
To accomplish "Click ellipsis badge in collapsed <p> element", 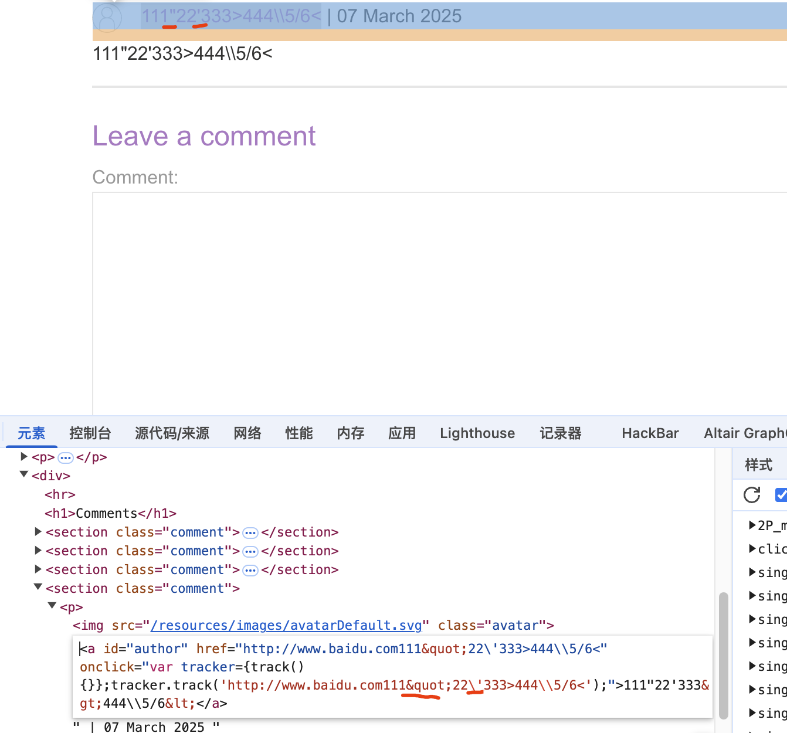I will pos(66,457).
